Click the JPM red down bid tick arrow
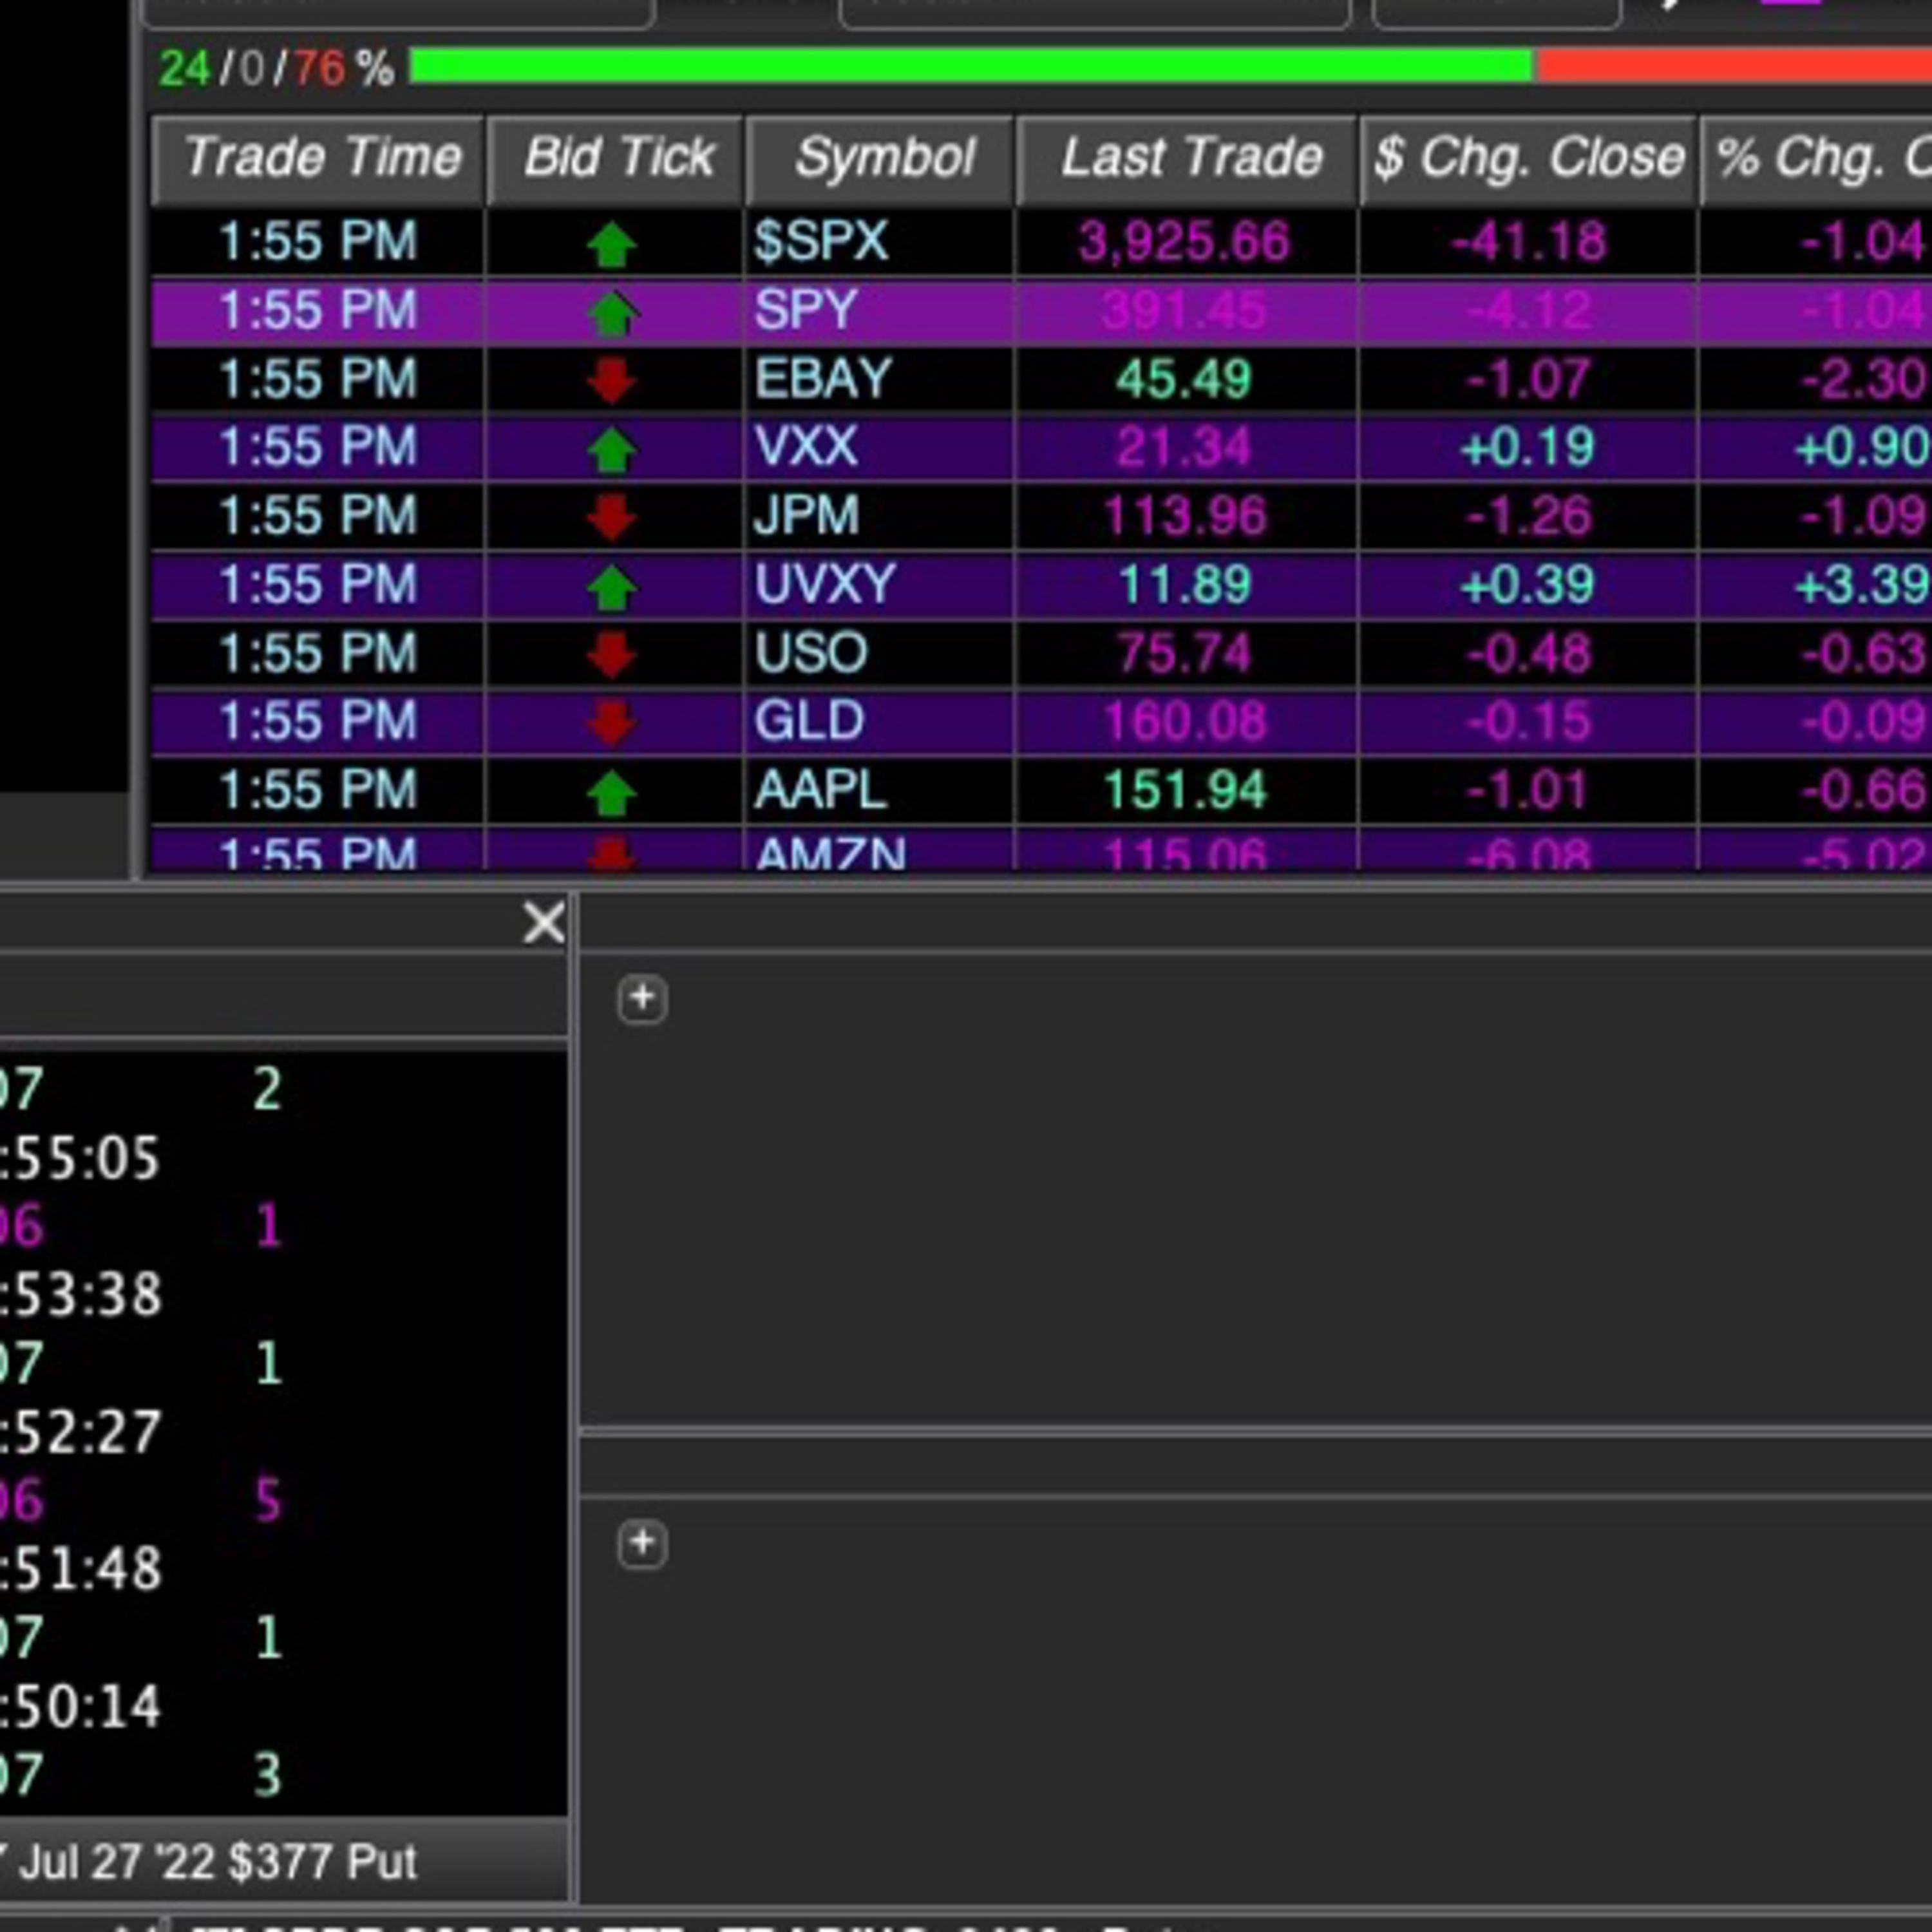The height and width of the screenshot is (1932, 1932). pyautogui.click(x=611, y=518)
